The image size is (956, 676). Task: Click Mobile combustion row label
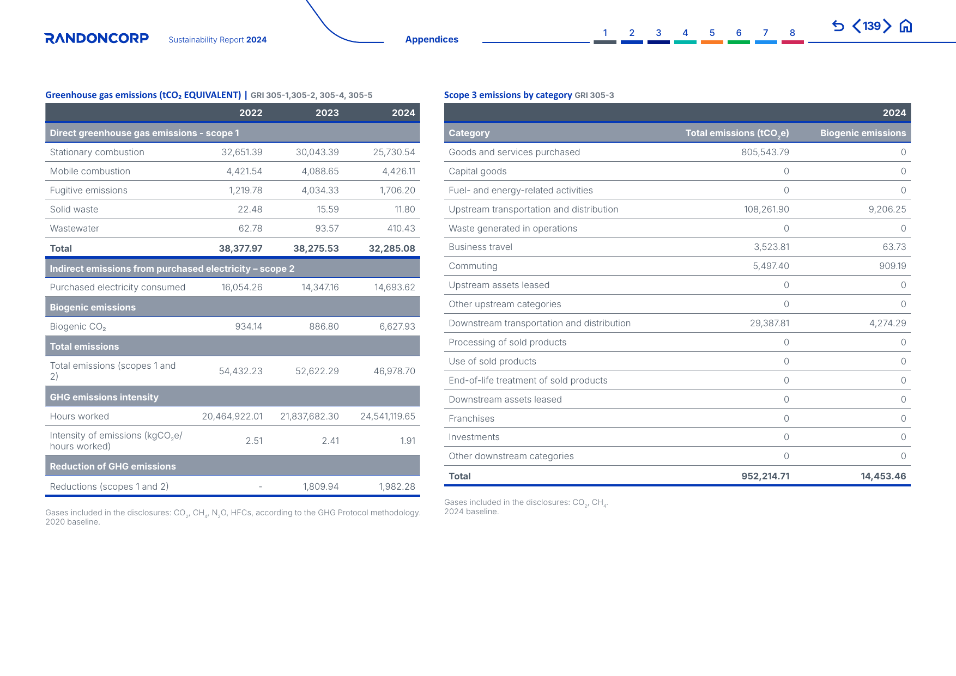(90, 171)
